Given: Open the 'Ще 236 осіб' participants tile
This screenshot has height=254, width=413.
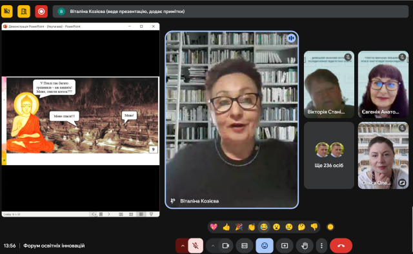Looking at the screenshot, I should tap(329, 155).
